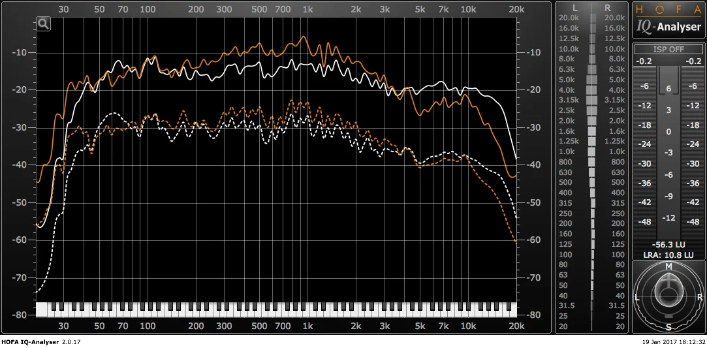Click the 19 Jan 2017 18:12:32 timestamp

tap(674, 342)
